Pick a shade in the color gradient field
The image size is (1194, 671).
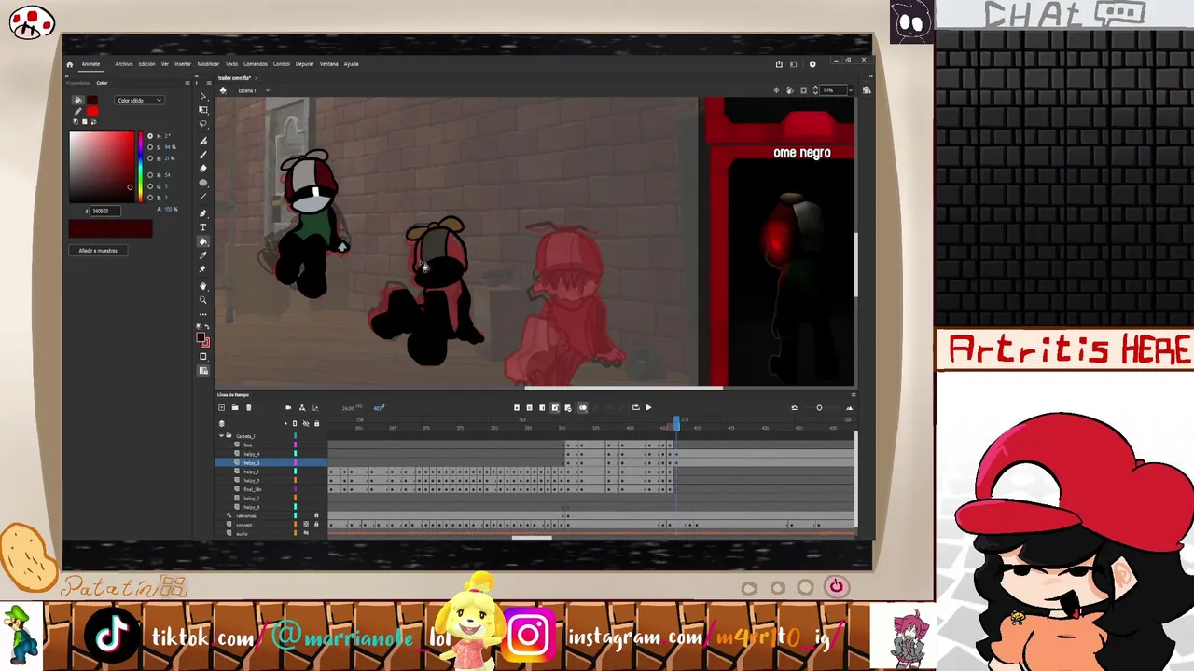102,167
